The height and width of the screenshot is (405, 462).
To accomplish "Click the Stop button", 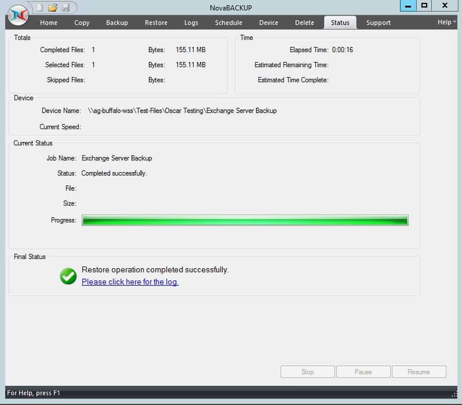I will pyautogui.click(x=308, y=372).
